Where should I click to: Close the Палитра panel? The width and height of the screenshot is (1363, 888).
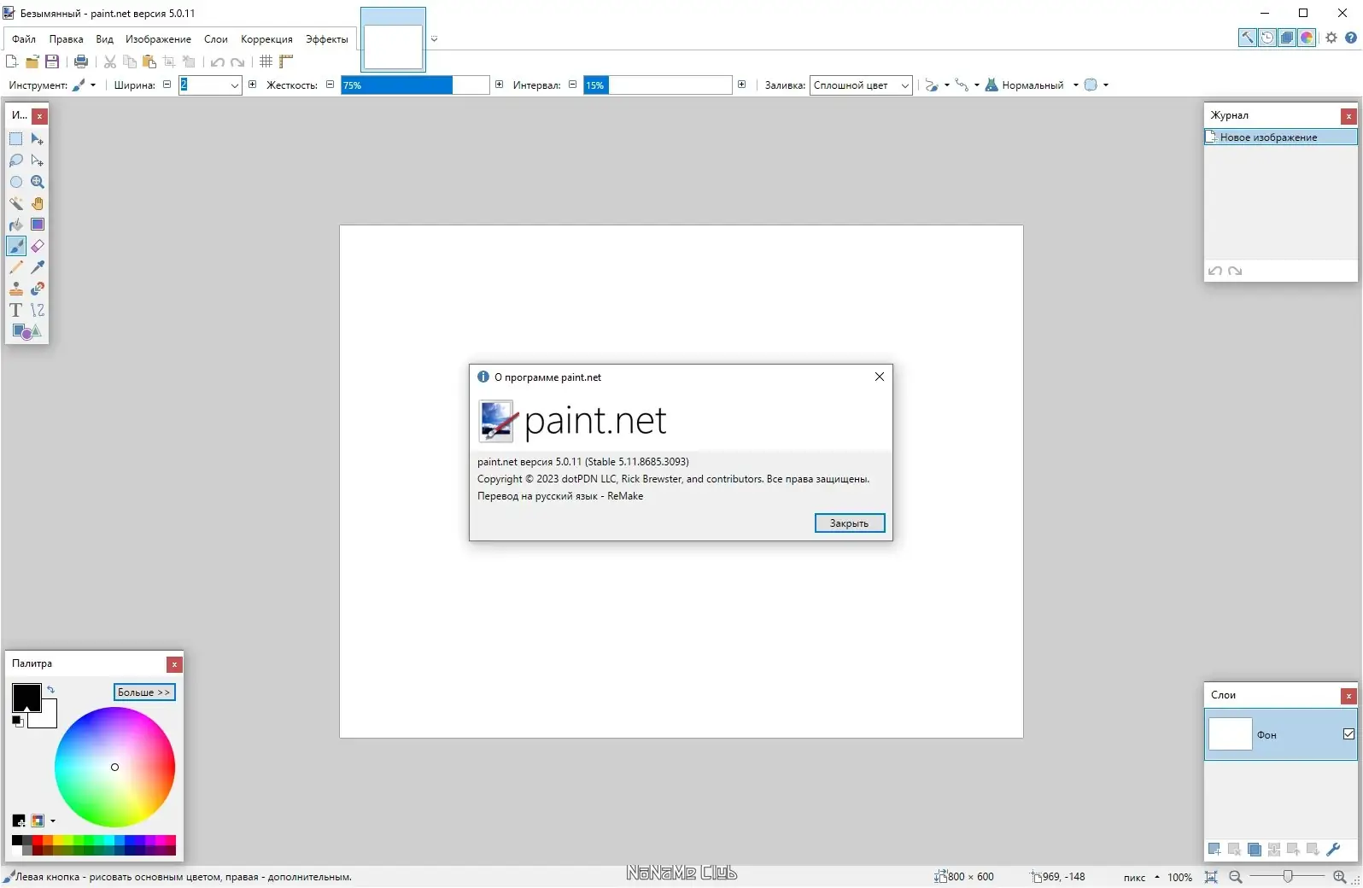click(174, 664)
